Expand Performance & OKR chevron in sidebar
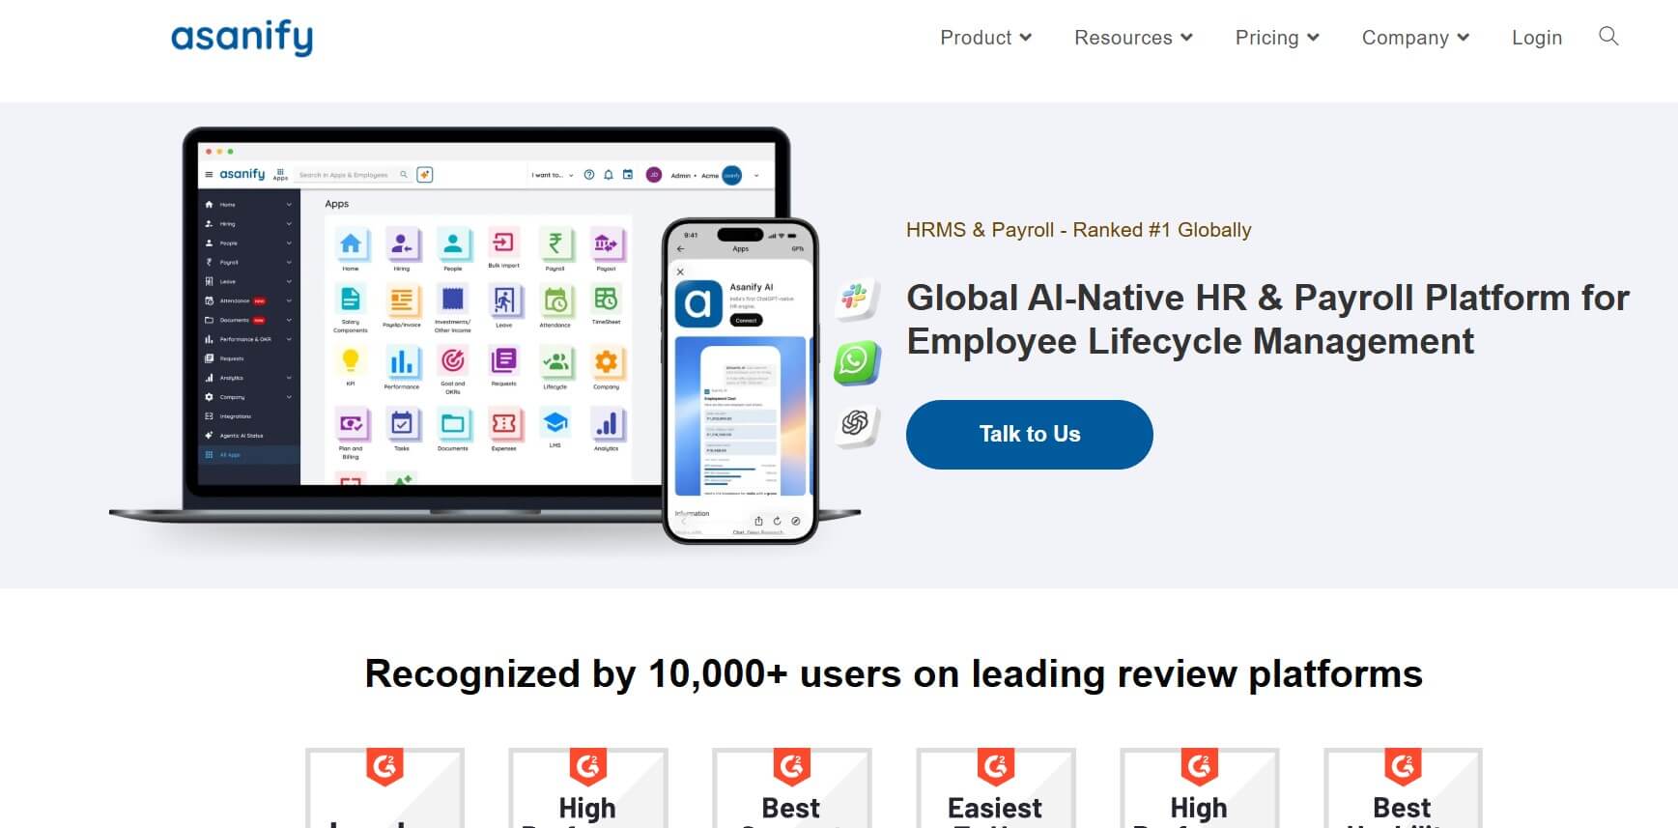Screen dimensions: 1678x828 point(289,339)
